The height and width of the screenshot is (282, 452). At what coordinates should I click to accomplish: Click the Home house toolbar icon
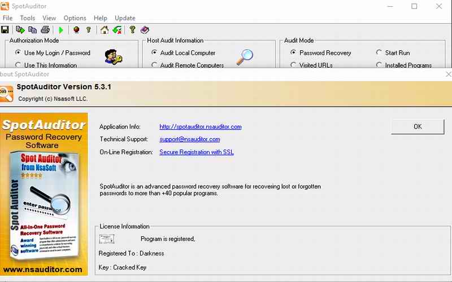tap(105, 30)
